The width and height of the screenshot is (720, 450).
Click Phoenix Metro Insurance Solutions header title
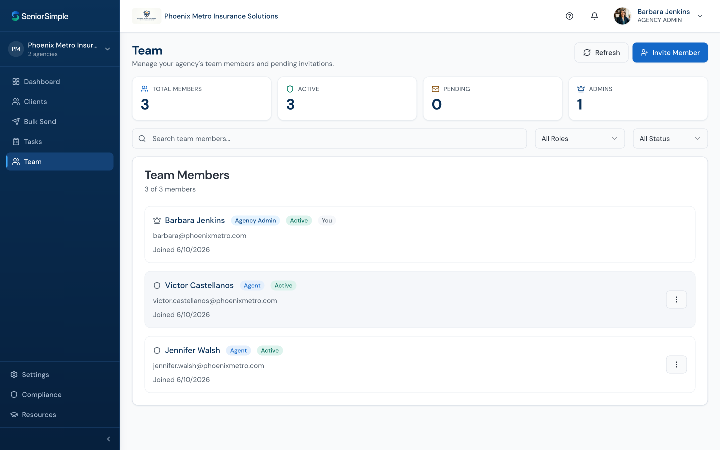coord(221,16)
